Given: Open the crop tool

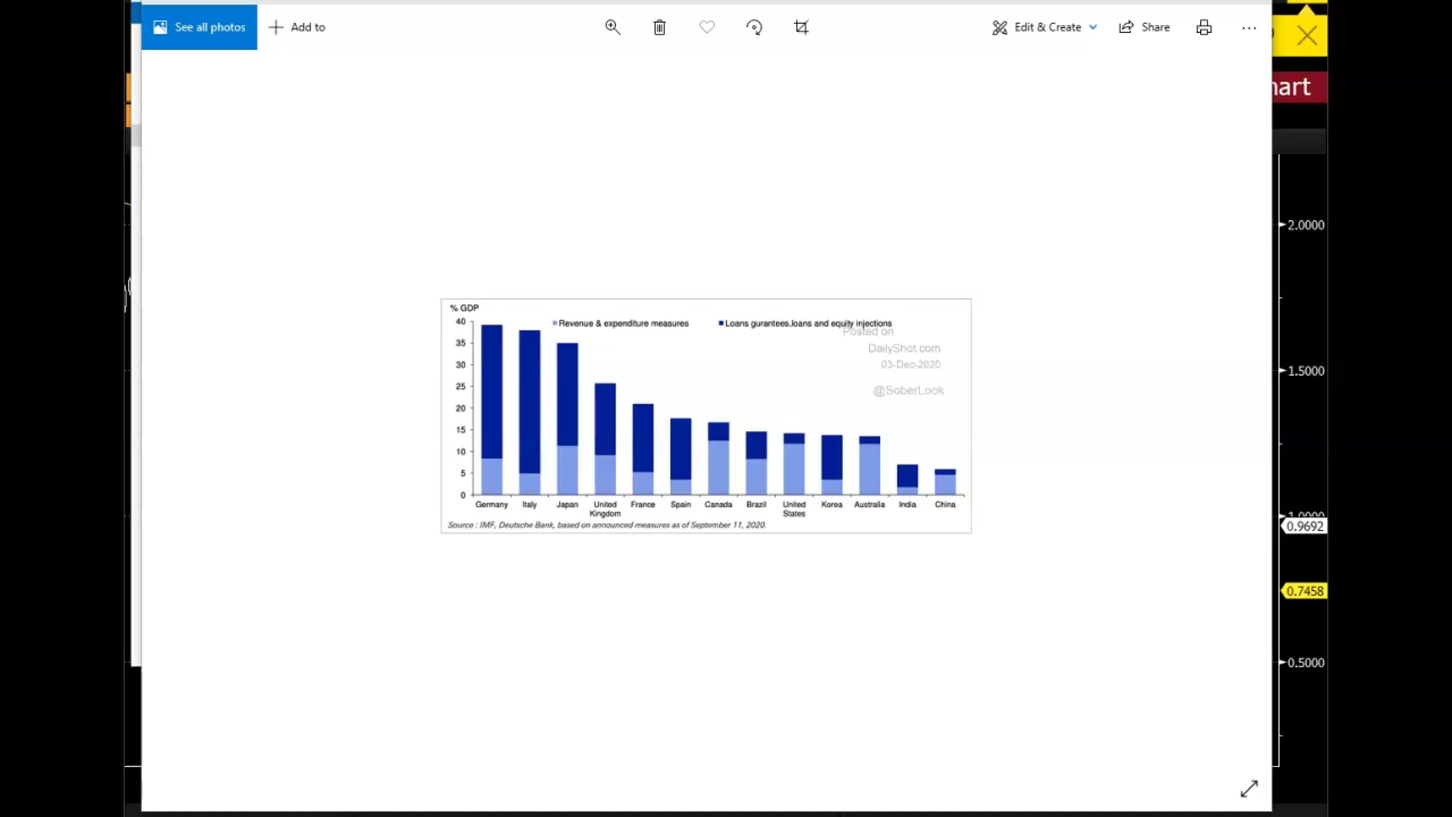Looking at the screenshot, I should point(801,27).
